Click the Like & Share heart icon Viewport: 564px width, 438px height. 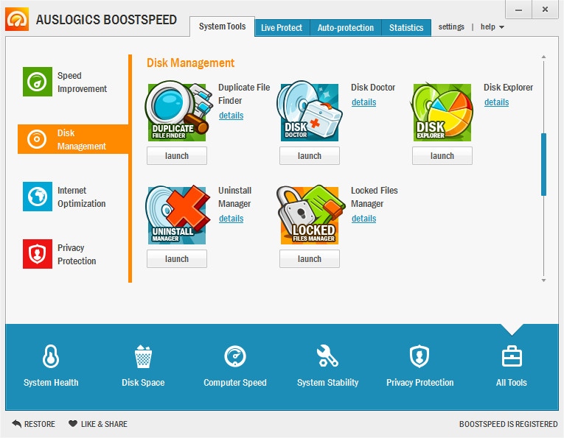click(x=73, y=423)
